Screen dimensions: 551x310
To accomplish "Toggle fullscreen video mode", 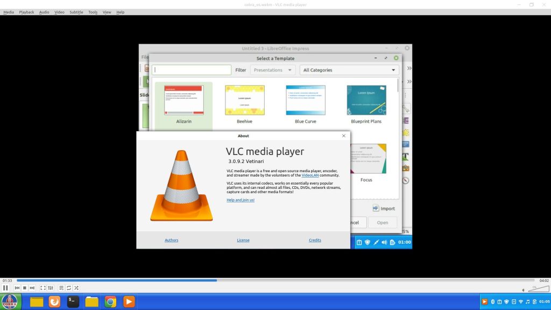I will [43, 288].
